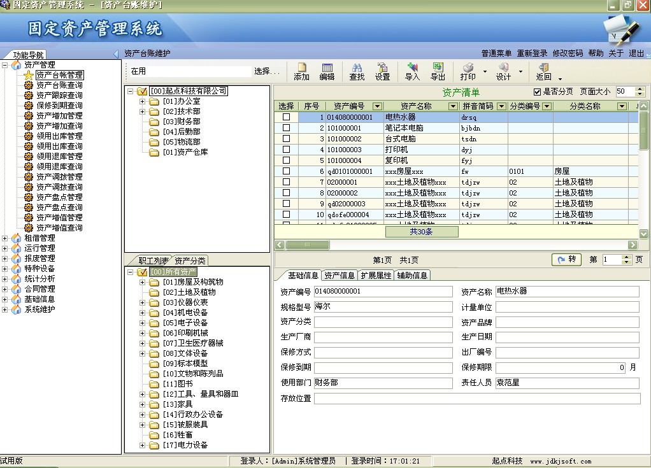Click the 转 page jump button
The width and height of the screenshot is (651, 468).
566,260
